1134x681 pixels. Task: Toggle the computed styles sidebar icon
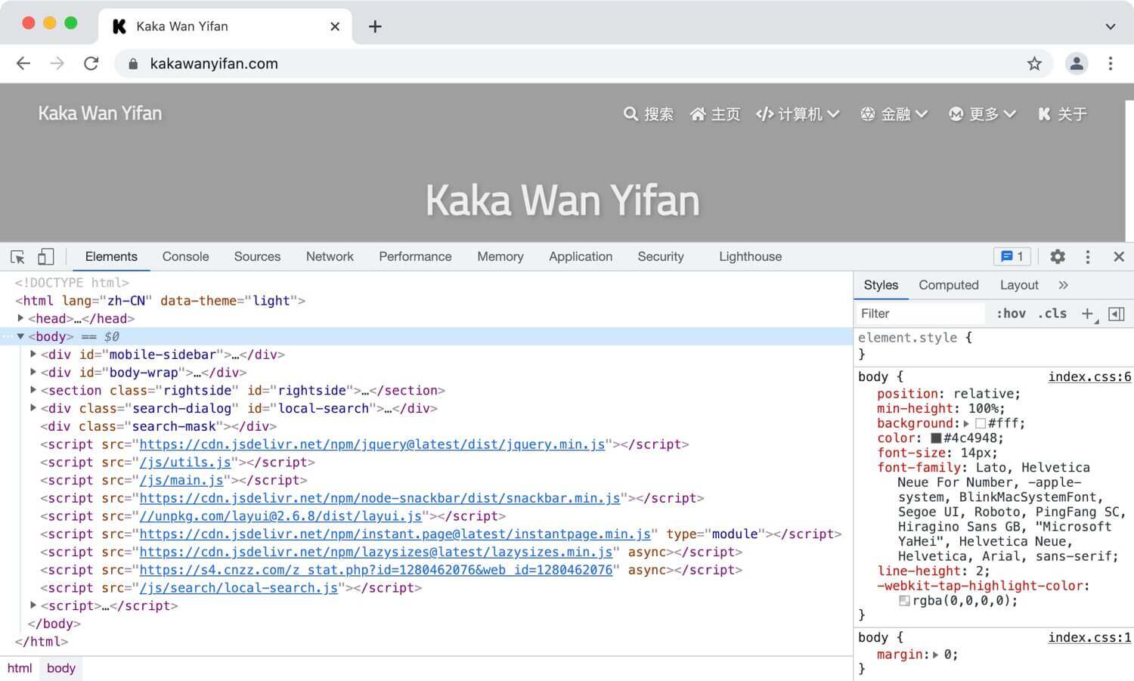pyautogui.click(x=1116, y=314)
